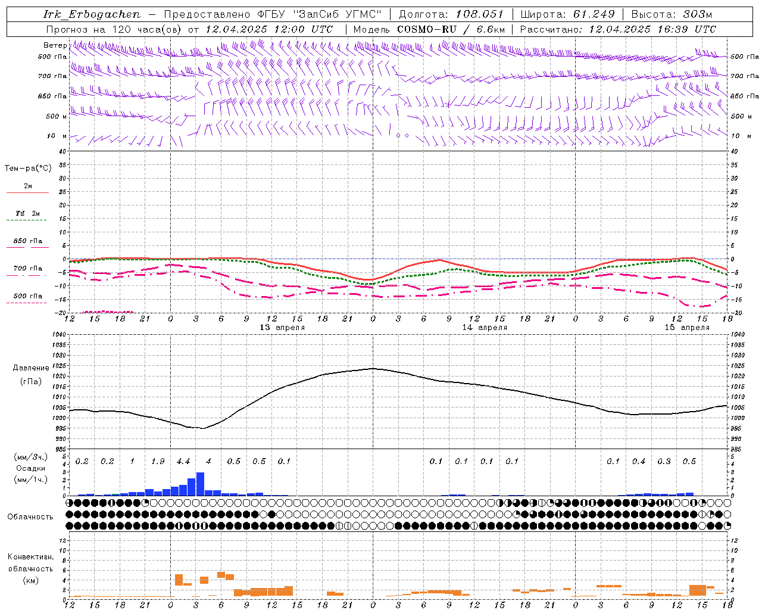Screen dimensions: 762x610
Task: Click the (мм/3ч.) precipitation unit label
Action: pyautogui.click(x=30, y=457)
